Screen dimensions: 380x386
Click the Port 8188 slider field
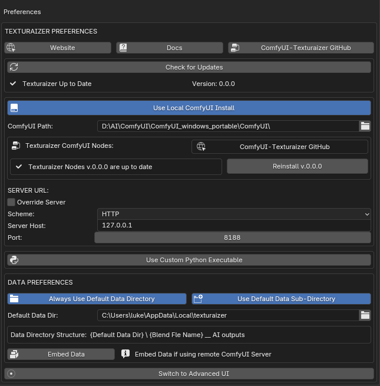pos(233,237)
